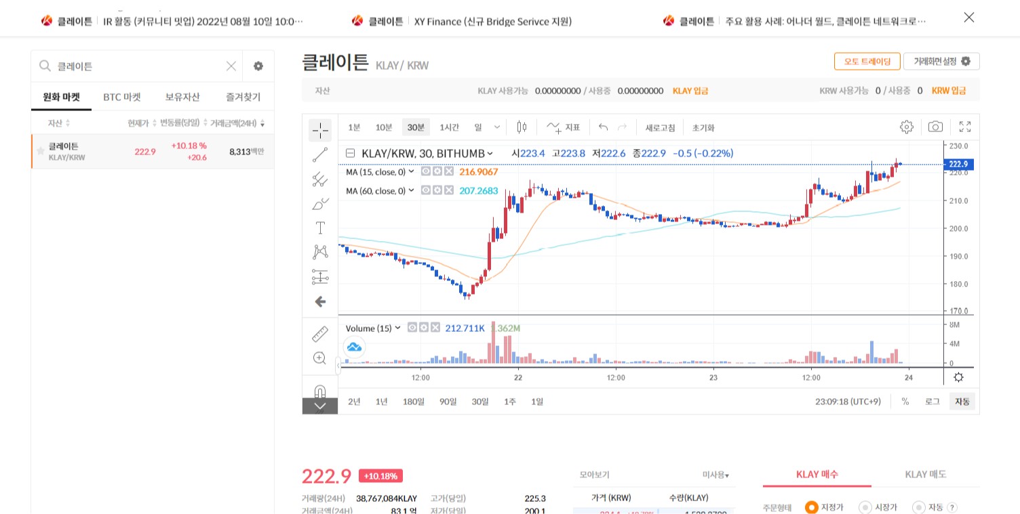The height and width of the screenshot is (514, 1020).
Task: Hide the Volume indicator via eye icon
Action: tap(412, 328)
